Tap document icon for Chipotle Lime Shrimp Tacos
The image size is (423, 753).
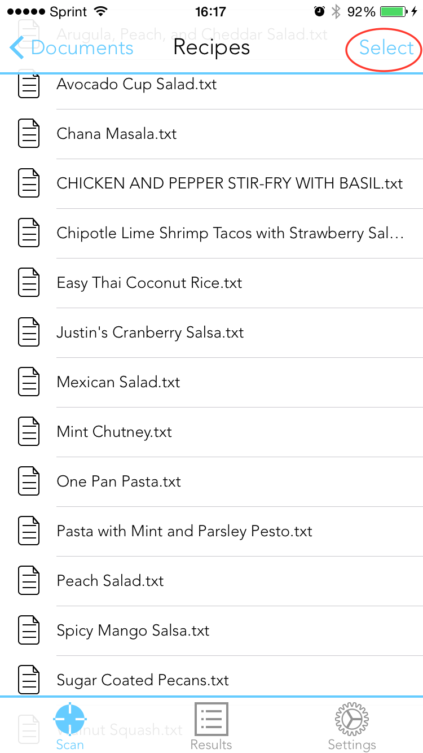[29, 233]
